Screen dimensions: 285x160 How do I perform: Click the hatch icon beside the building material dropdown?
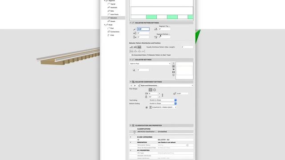pyautogui.click(x=147, y=108)
